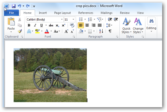The height and width of the screenshot is (112, 167).
Task: Click the Numbering list icon
Action: coord(90,19)
